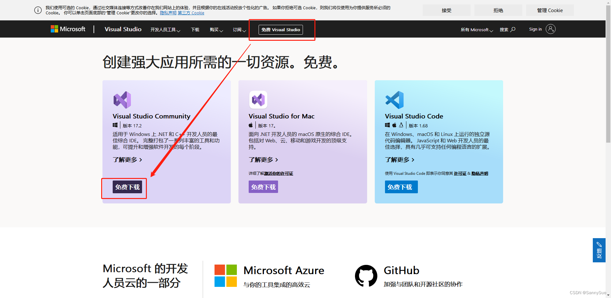
Task: Click the Sign in account avatar icon
Action: (x=551, y=29)
